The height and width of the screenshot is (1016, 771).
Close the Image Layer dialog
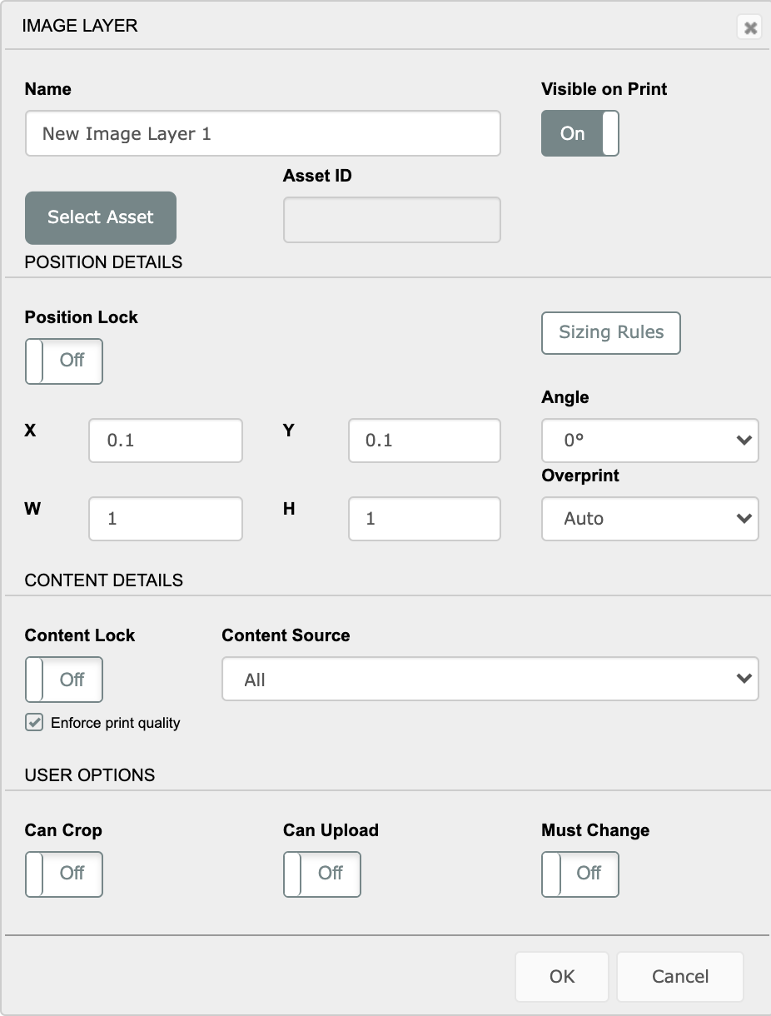[x=750, y=28]
